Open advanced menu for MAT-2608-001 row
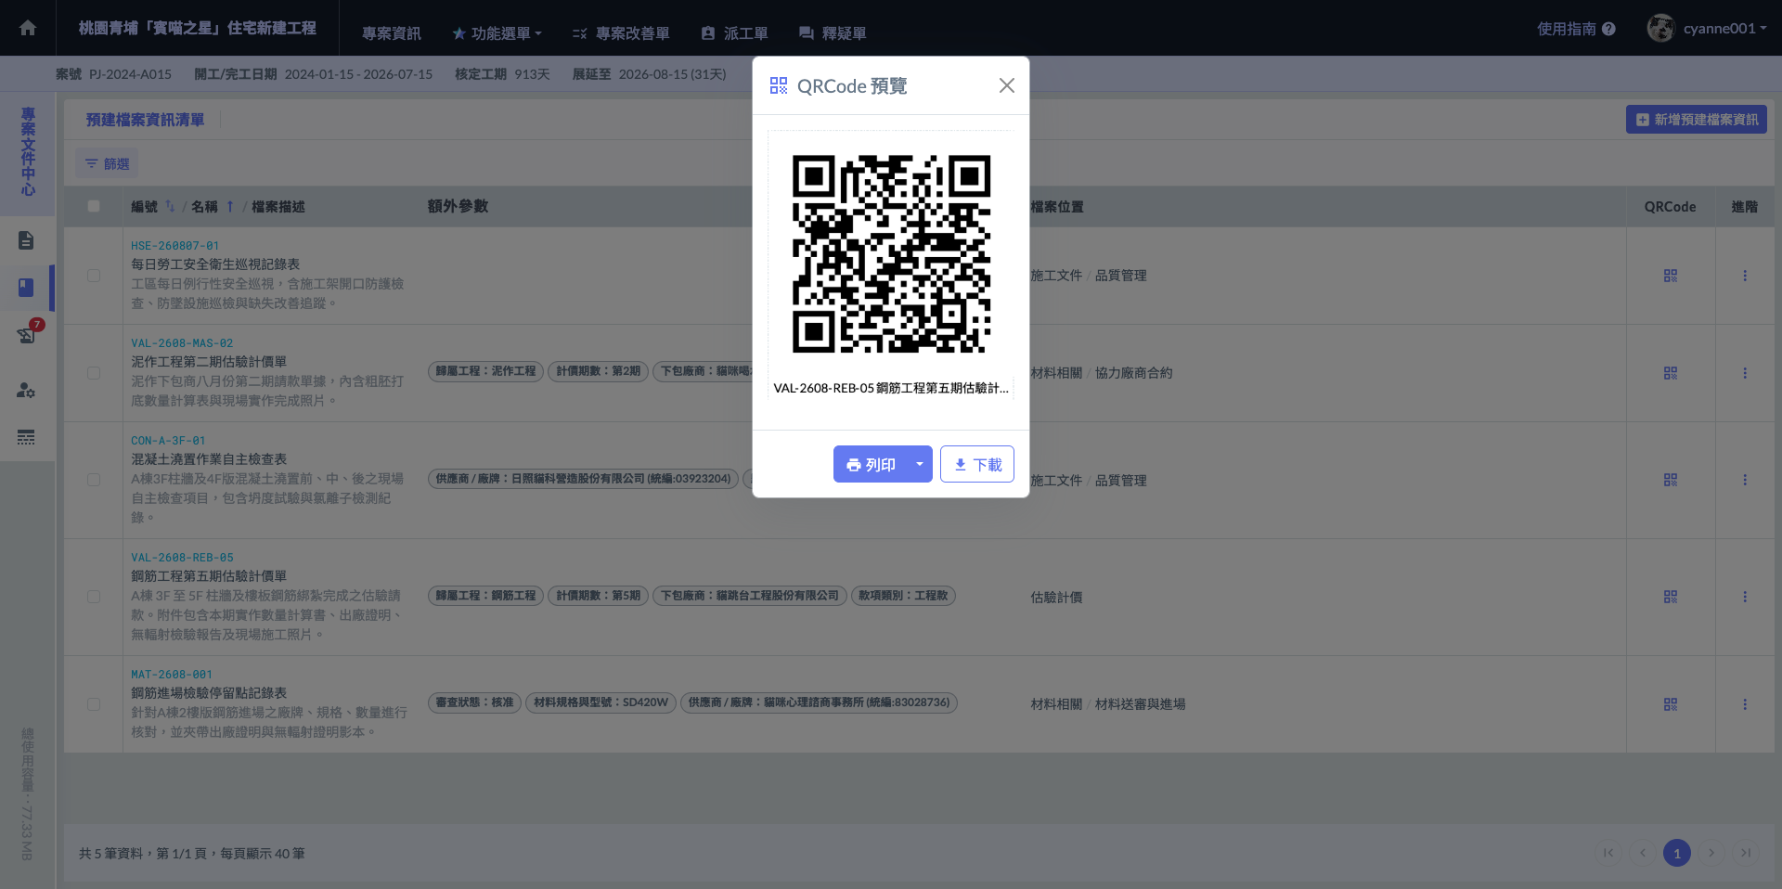Screen dimensions: 1782x889 tap(1745, 704)
